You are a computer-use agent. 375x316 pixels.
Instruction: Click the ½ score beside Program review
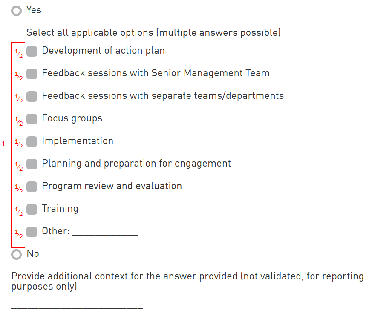(x=19, y=189)
